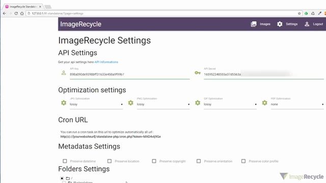Click the Folders Settings heading
The image size is (326, 183).
(x=84, y=169)
